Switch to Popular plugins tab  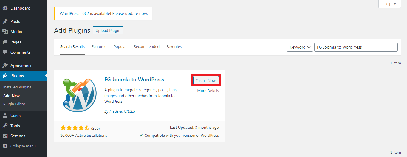120,47
